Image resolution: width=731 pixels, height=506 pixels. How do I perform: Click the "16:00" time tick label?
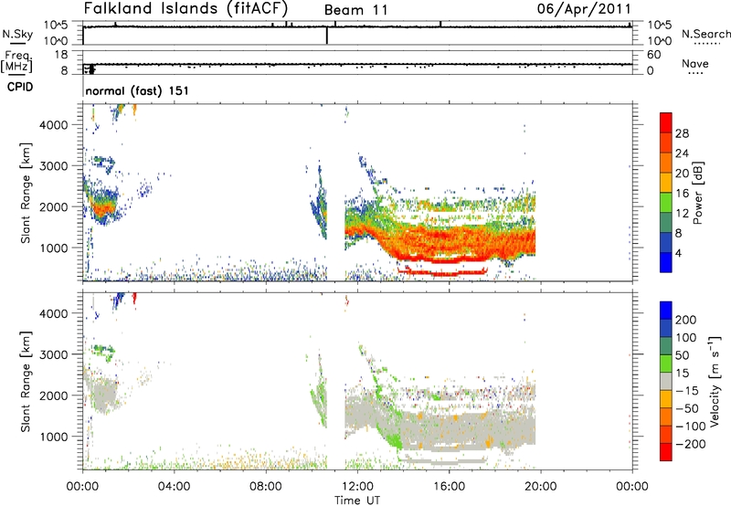pyautogui.click(x=449, y=487)
